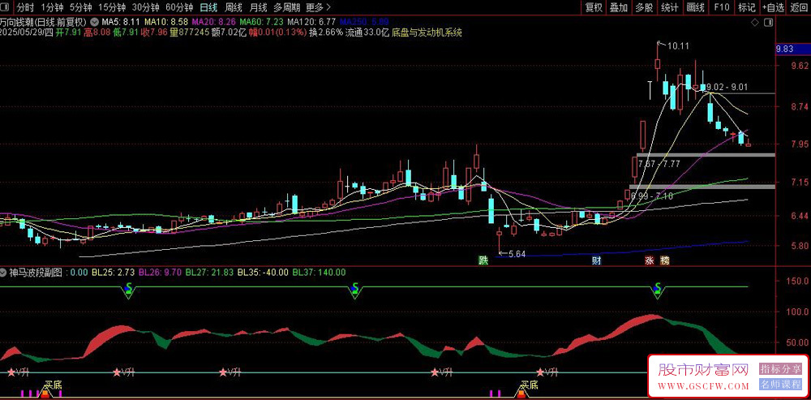Open the 指标分享 link in watermark box
Screen dimensions: 811x400
coord(780,369)
